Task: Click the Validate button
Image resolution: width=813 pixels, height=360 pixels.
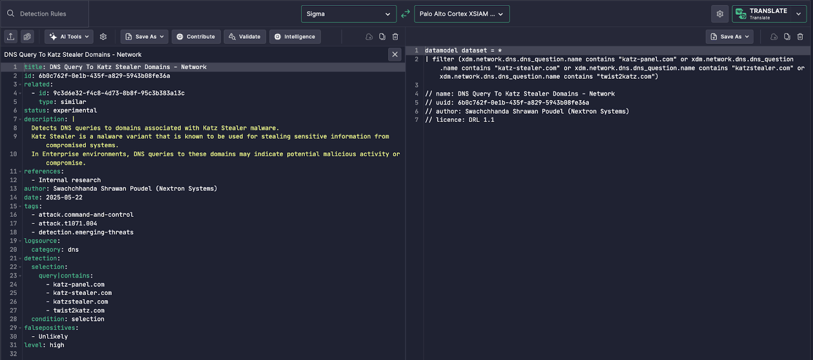Action: pos(244,37)
